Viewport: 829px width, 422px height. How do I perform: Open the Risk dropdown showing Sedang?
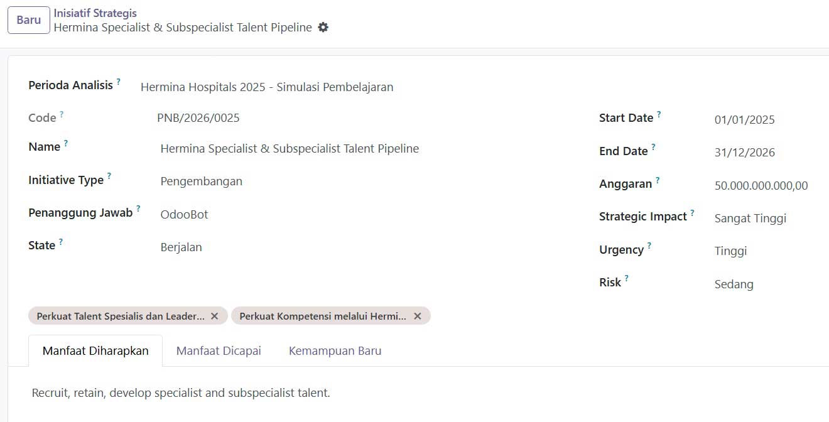point(769,284)
